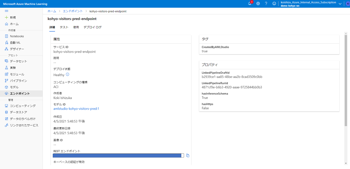Image resolution: width=350 pixels, height=169 pixels.
Task: Select Notebooks label in the sidebar
Action: [x=17, y=36]
